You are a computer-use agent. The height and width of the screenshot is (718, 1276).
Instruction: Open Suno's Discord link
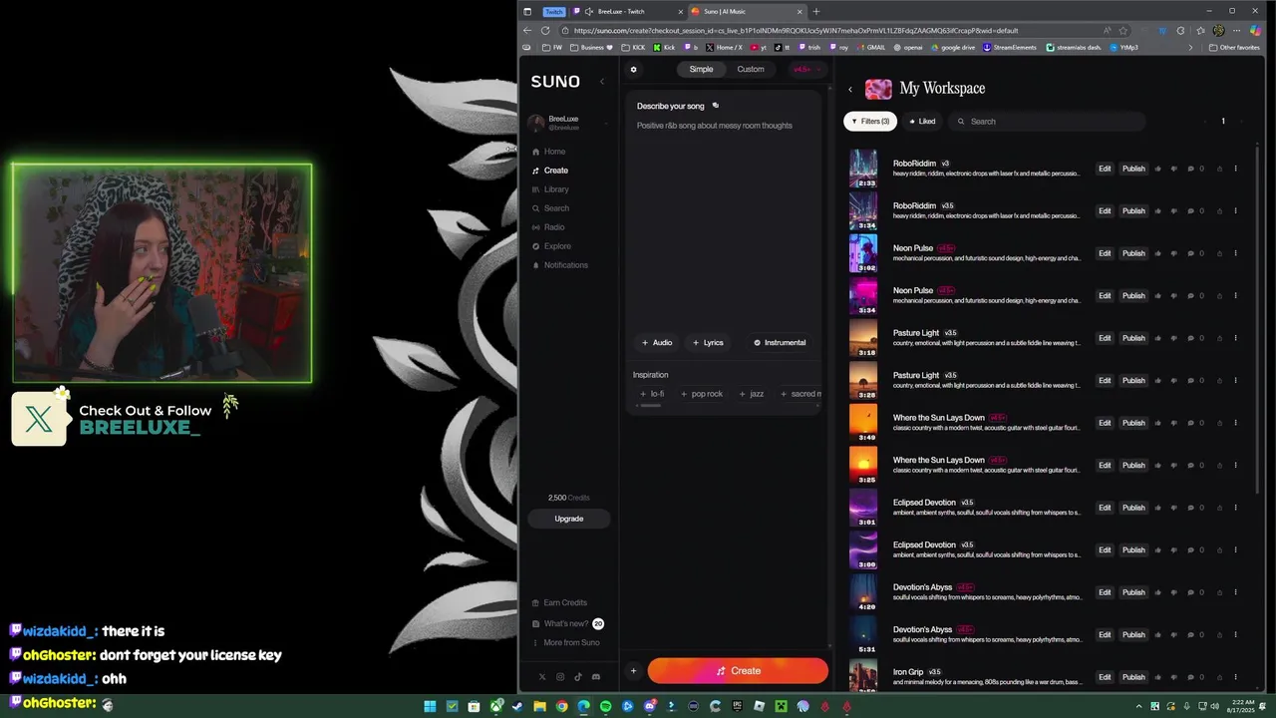(x=596, y=677)
